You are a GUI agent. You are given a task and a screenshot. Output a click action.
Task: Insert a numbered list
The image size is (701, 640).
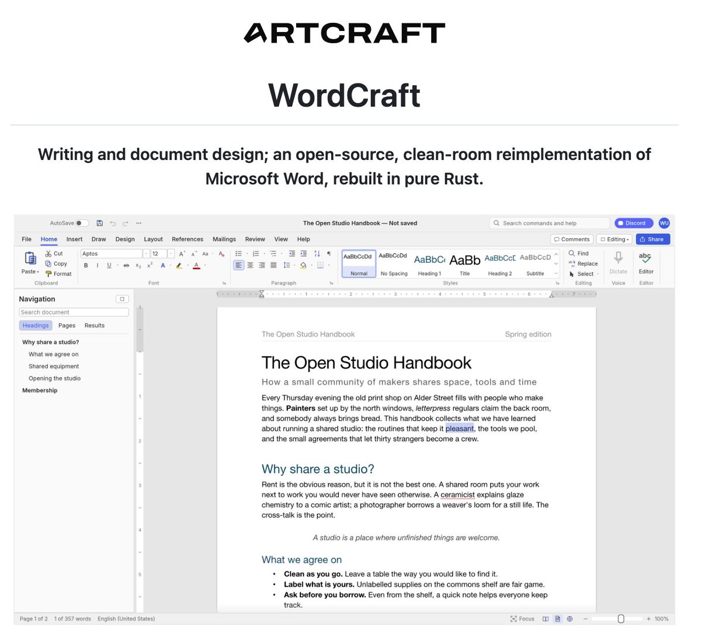[256, 253]
